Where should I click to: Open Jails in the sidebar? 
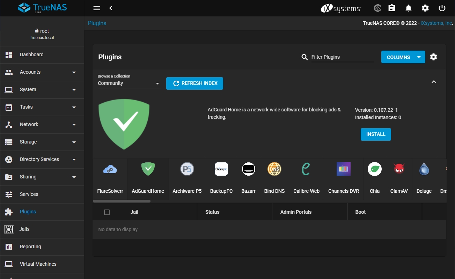pyautogui.click(x=24, y=229)
